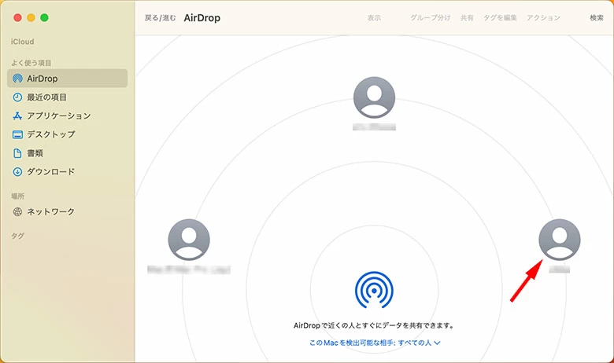Click the ダウンロード arrow icon
The height and width of the screenshot is (363, 614).
tap(18, 171)
